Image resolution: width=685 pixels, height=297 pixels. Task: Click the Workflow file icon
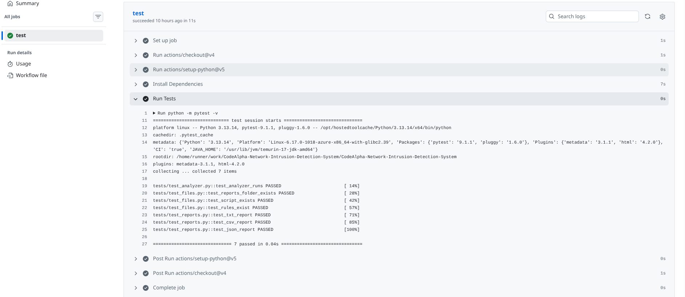point(10,76)
